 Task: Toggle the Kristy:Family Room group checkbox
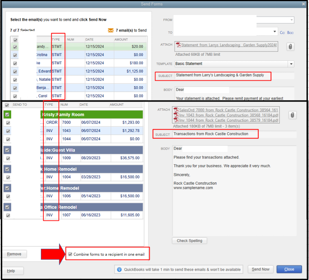click(x=7, y=115)
